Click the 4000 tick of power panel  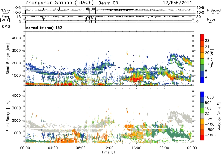pyautogui.click(x=16, y=38)
